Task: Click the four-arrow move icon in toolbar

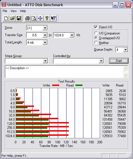Action: coord(40,18)
